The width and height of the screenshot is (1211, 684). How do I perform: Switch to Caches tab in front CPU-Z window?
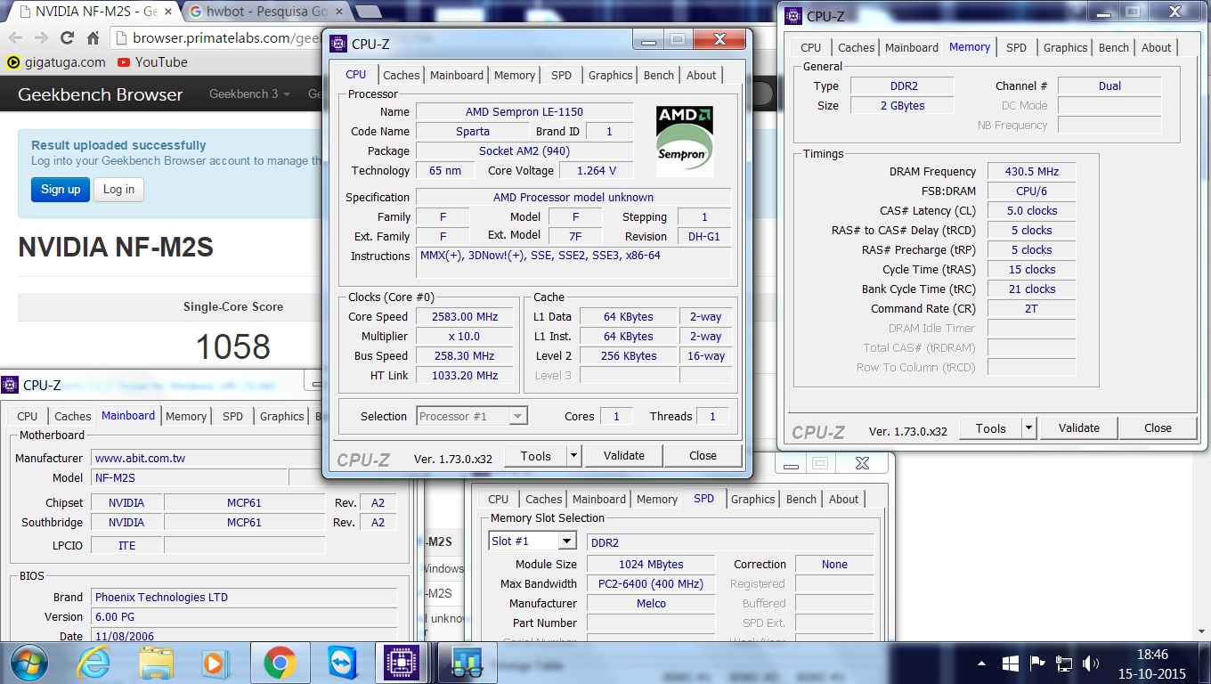click(x=402, y=76)
